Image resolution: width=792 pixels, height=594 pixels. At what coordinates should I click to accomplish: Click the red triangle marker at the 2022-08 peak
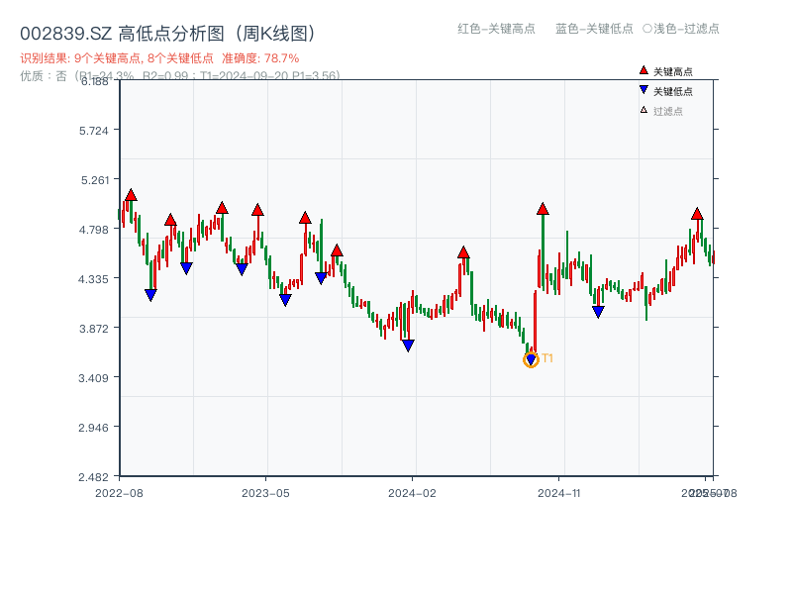130,195
